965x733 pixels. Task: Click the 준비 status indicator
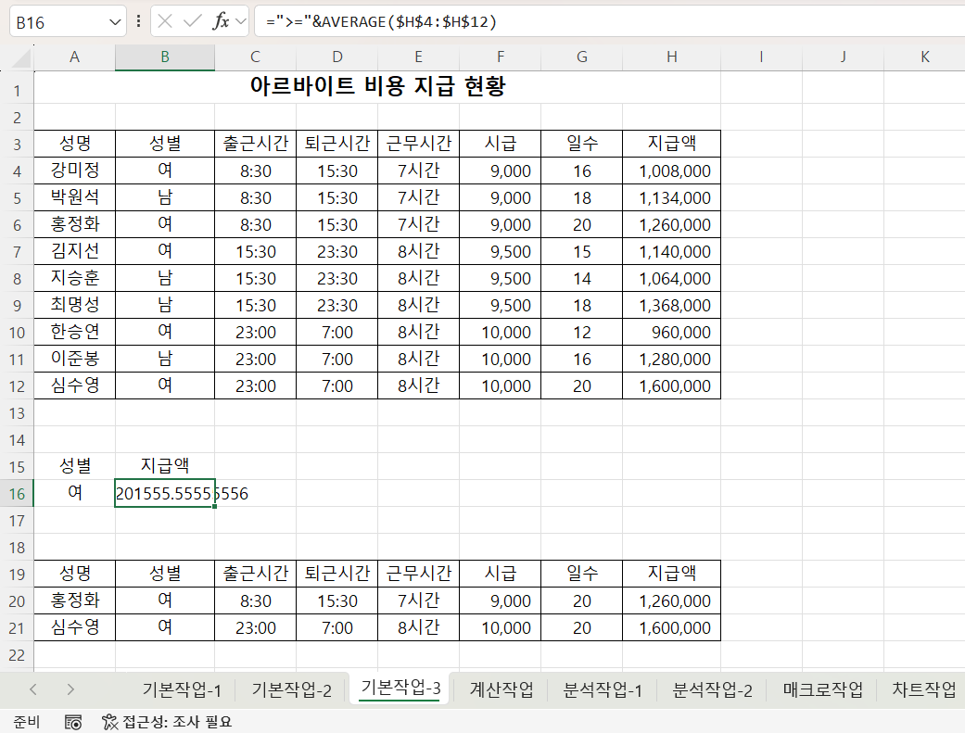(27, 722)
